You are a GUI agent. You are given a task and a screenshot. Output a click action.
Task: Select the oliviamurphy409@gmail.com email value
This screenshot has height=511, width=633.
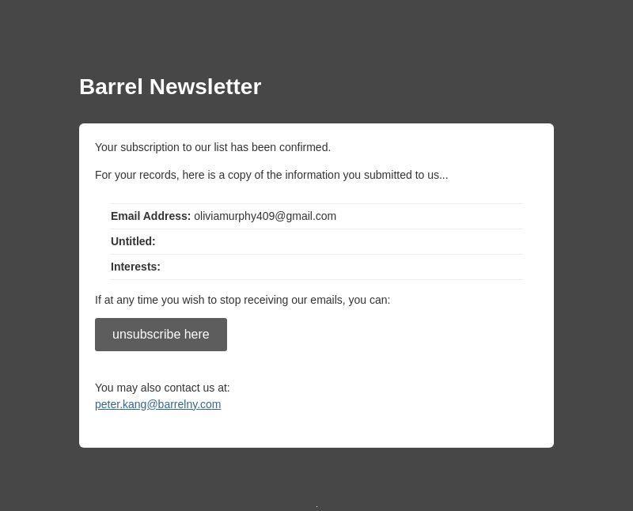[x=265, y=216]
